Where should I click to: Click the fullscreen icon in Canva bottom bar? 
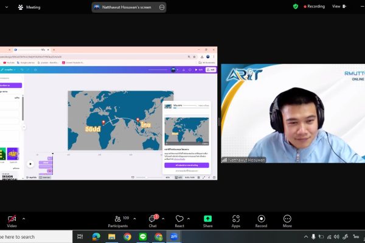pos(204,177)
